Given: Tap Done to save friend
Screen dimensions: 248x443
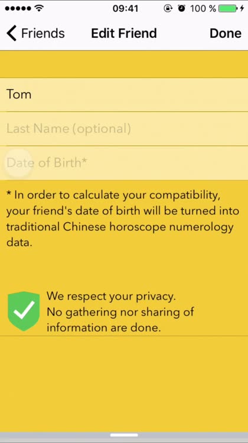Looking at the screenshot, I should [x=225, y=33].
